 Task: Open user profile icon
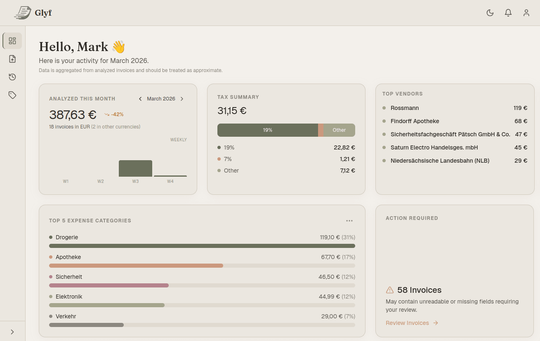(x=526, y=13)
